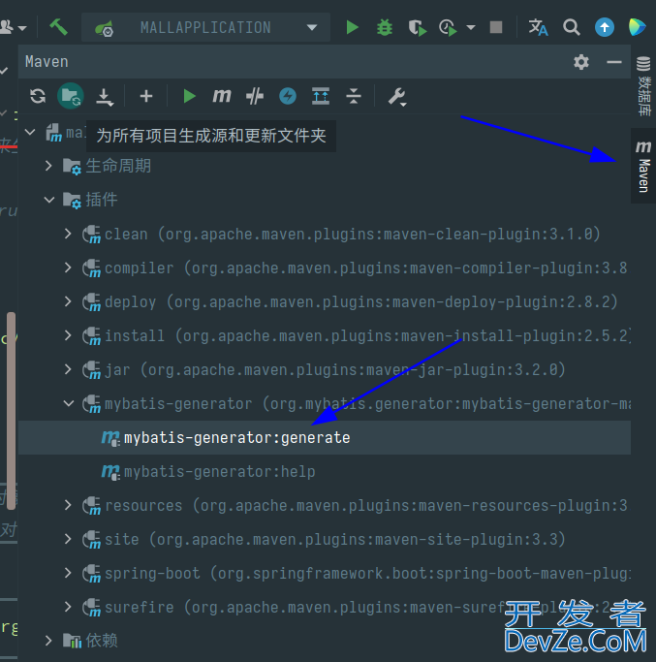Open the profiler dropdown arrow
The width and height of the screenshot is (656, 662).
click(x=471, y=27)
